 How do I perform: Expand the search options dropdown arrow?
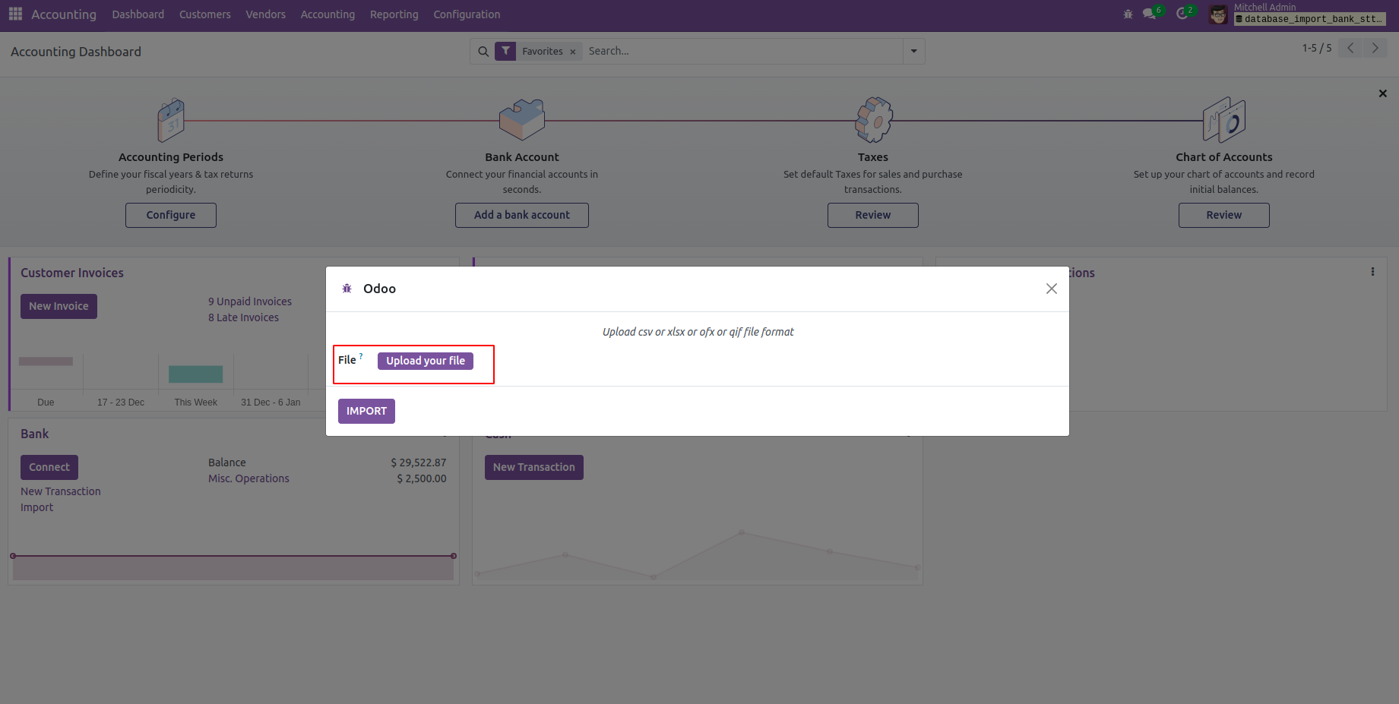point(913,52)
